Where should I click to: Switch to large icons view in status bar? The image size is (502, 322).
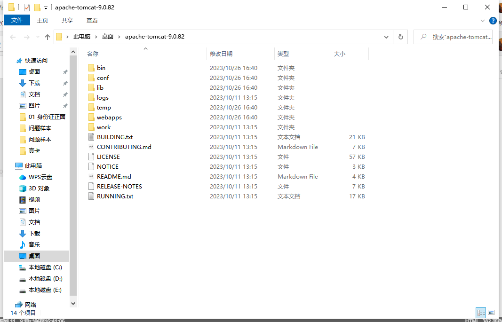coord(491,313)
